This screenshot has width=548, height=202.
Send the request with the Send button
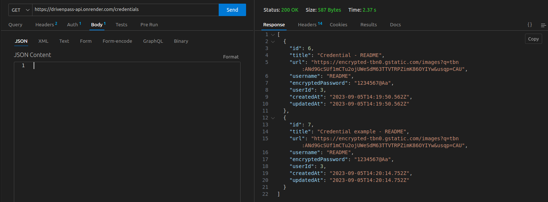[x=232, y=10]
